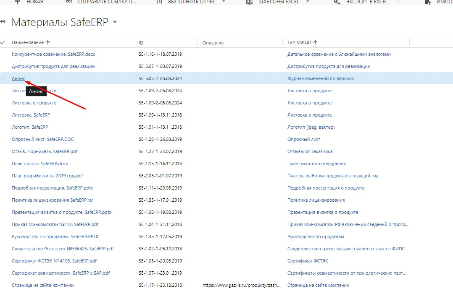
Task: Open Отзыв. Норникель. SafeERP.pdf
Action: [45, 151]
